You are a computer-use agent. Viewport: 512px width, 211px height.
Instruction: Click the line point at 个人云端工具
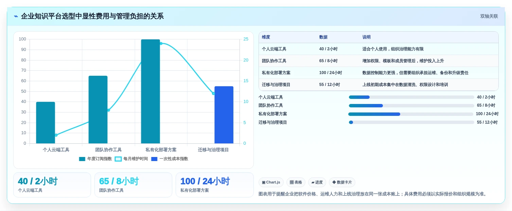56,135
